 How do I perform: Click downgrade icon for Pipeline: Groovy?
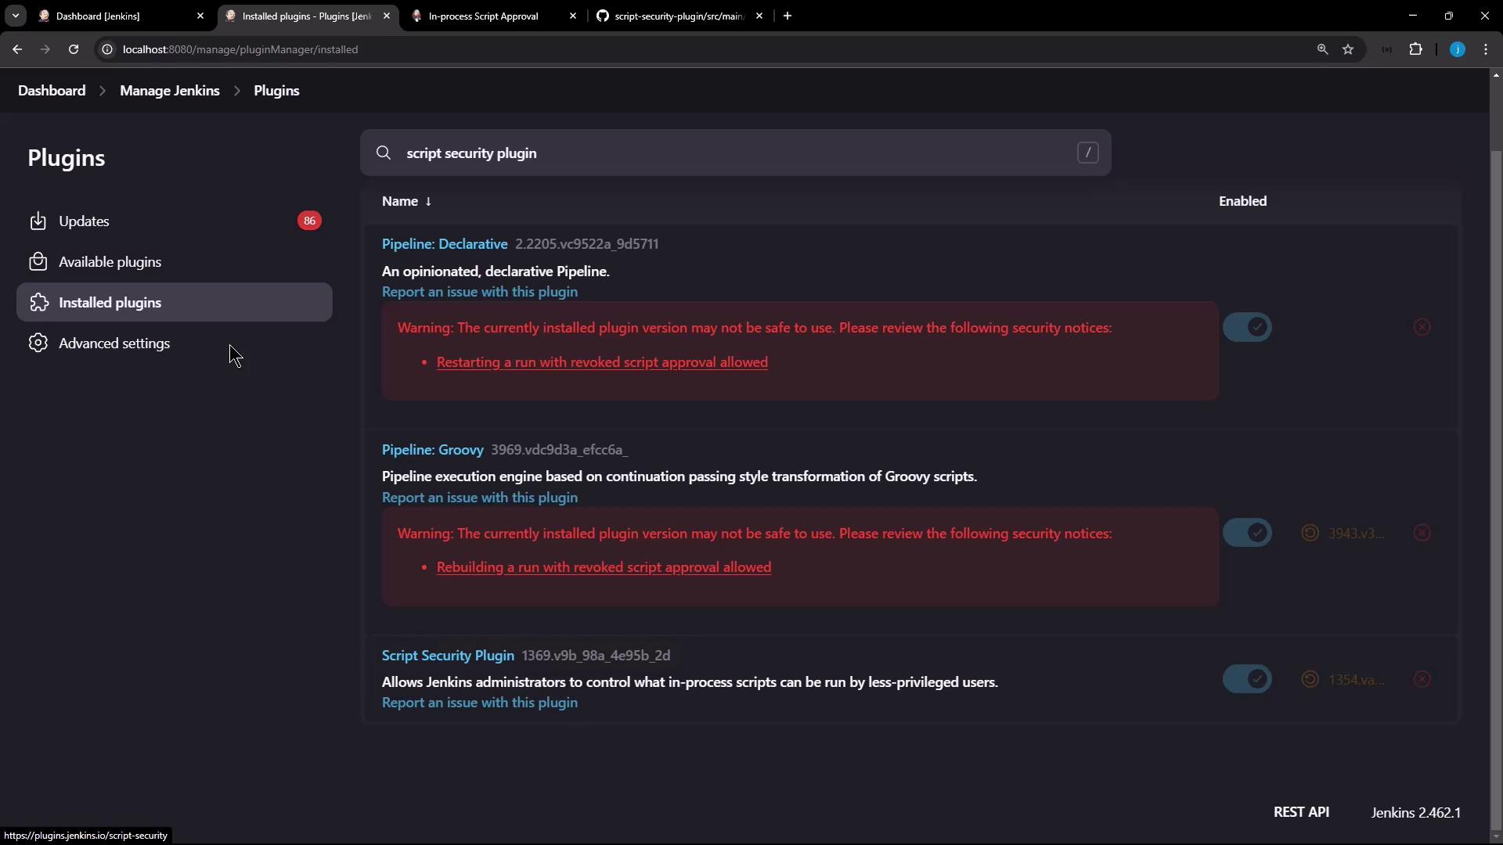[1310, 533]
